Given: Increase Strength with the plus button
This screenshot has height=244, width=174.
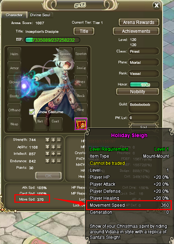Looking at the screenshot, I should click(53, 140).
